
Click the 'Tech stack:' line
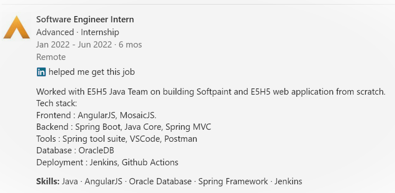[56, 103]
